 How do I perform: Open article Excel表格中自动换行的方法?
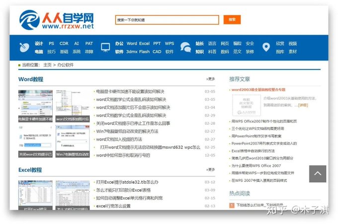point(253,151)
